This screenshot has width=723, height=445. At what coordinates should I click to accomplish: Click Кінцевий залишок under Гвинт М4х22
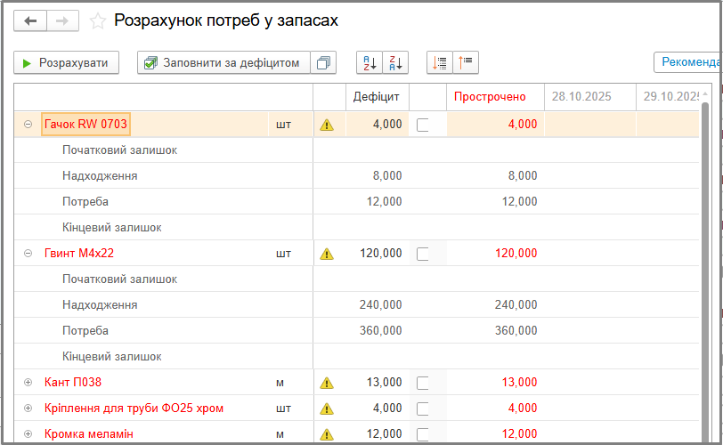[111, 357]
